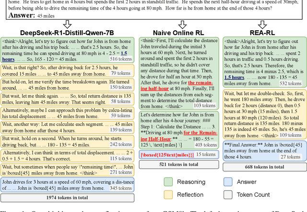The image size is (307, 212).
Task: Click the '1974 tokens in total' box
Action: [x=67, y=198]
